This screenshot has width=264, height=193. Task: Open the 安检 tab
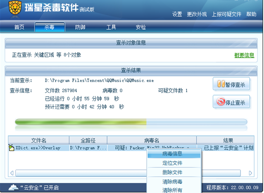pyautogui.click(x=141, y=27)
